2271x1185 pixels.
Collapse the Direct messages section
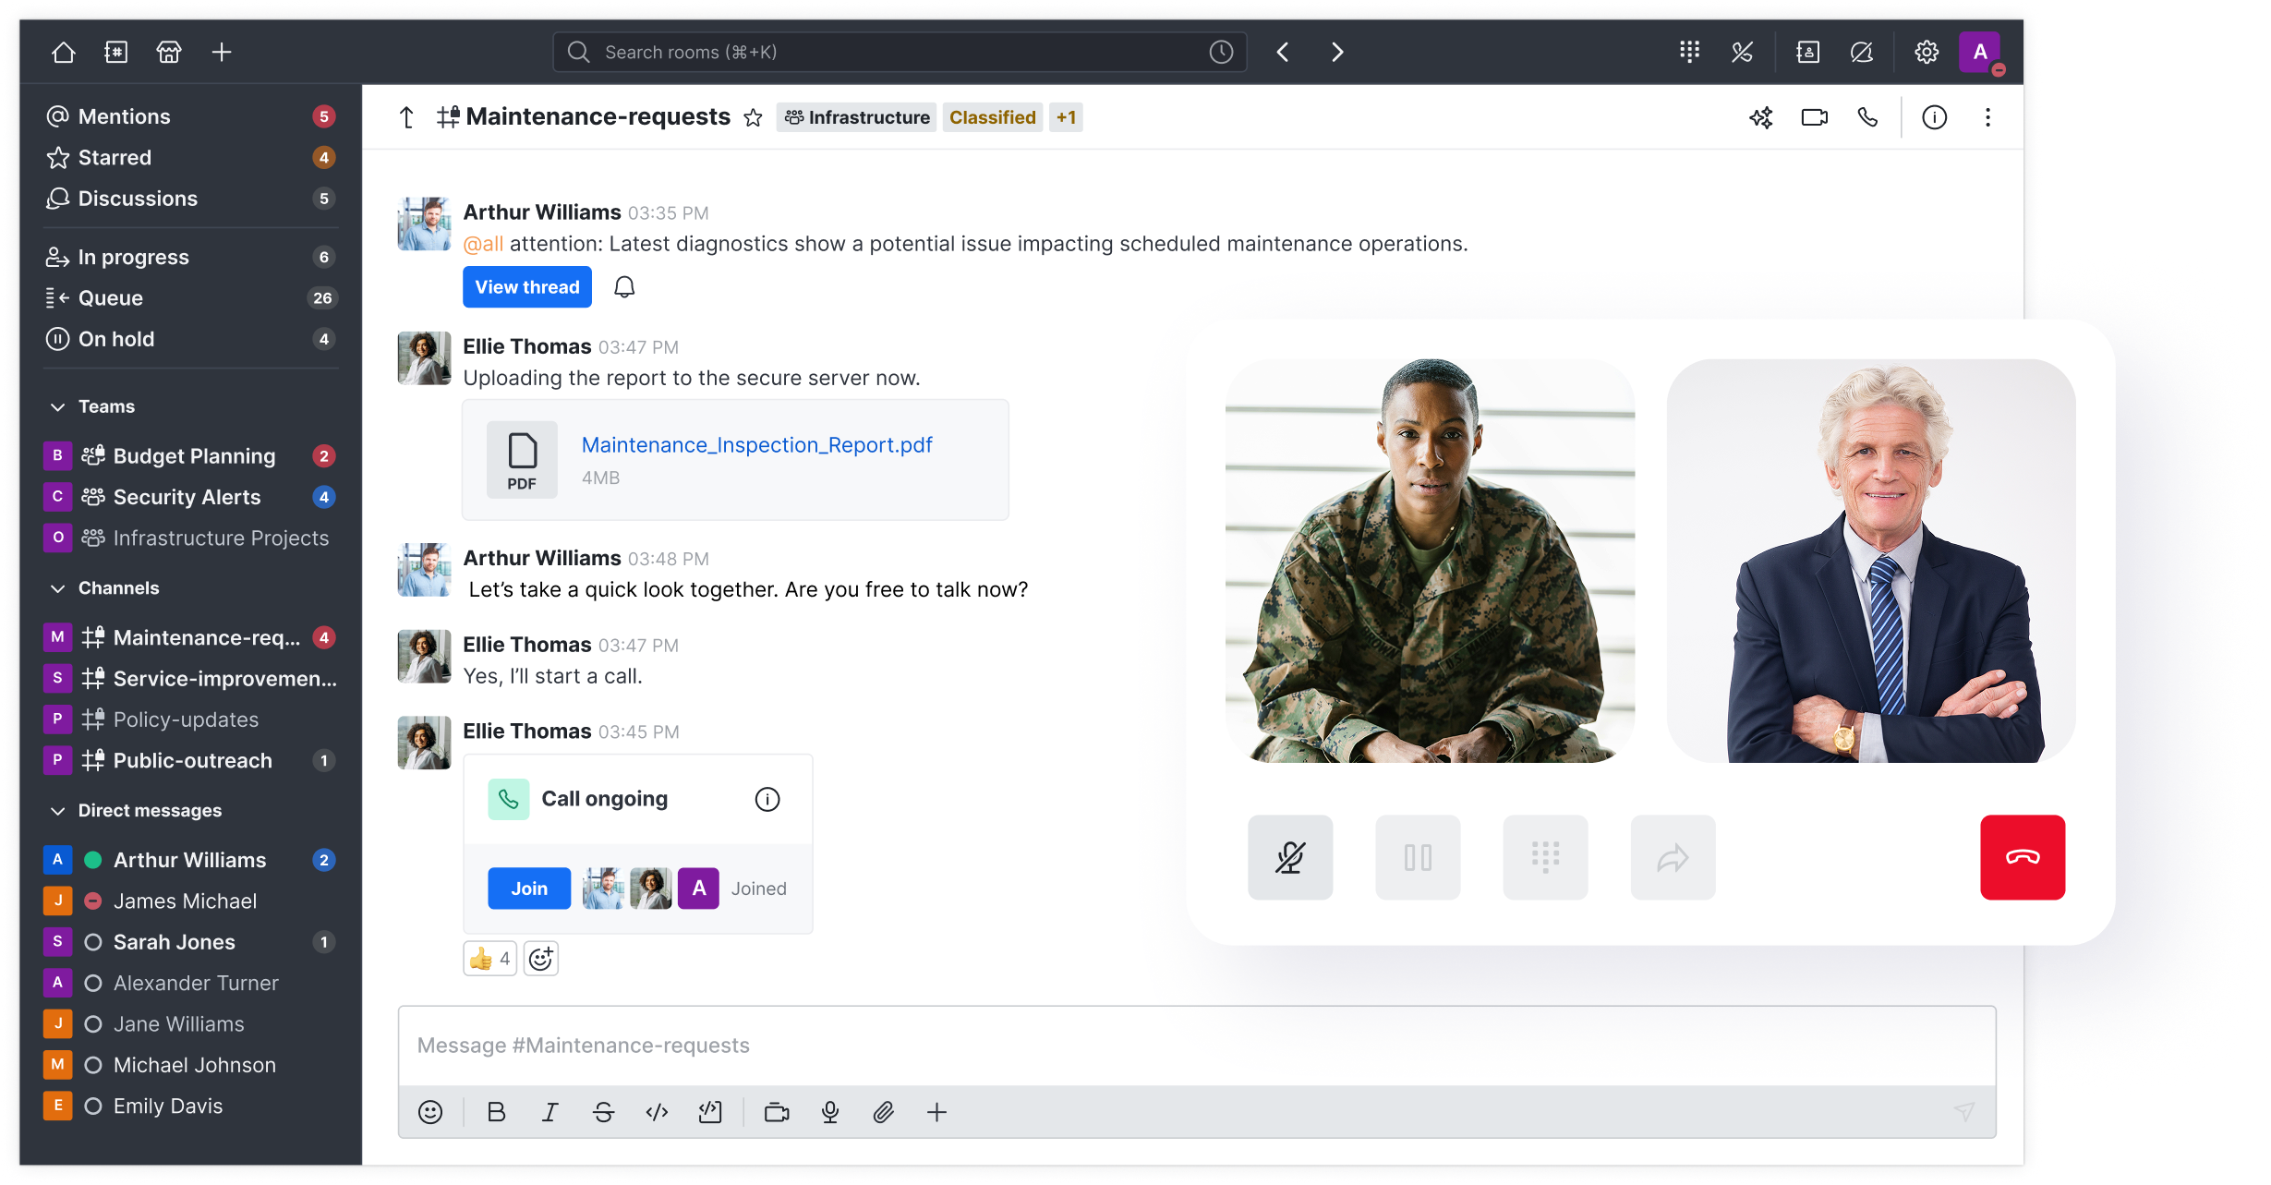pos(57,811)
